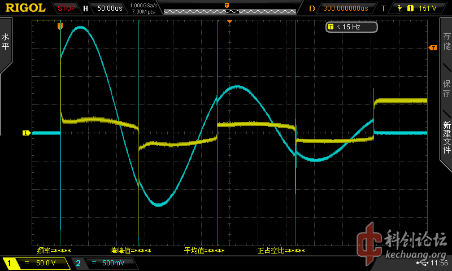Click the orange trigger position marker on the waveform
The image size is (452, 271).
click(60, 26)
